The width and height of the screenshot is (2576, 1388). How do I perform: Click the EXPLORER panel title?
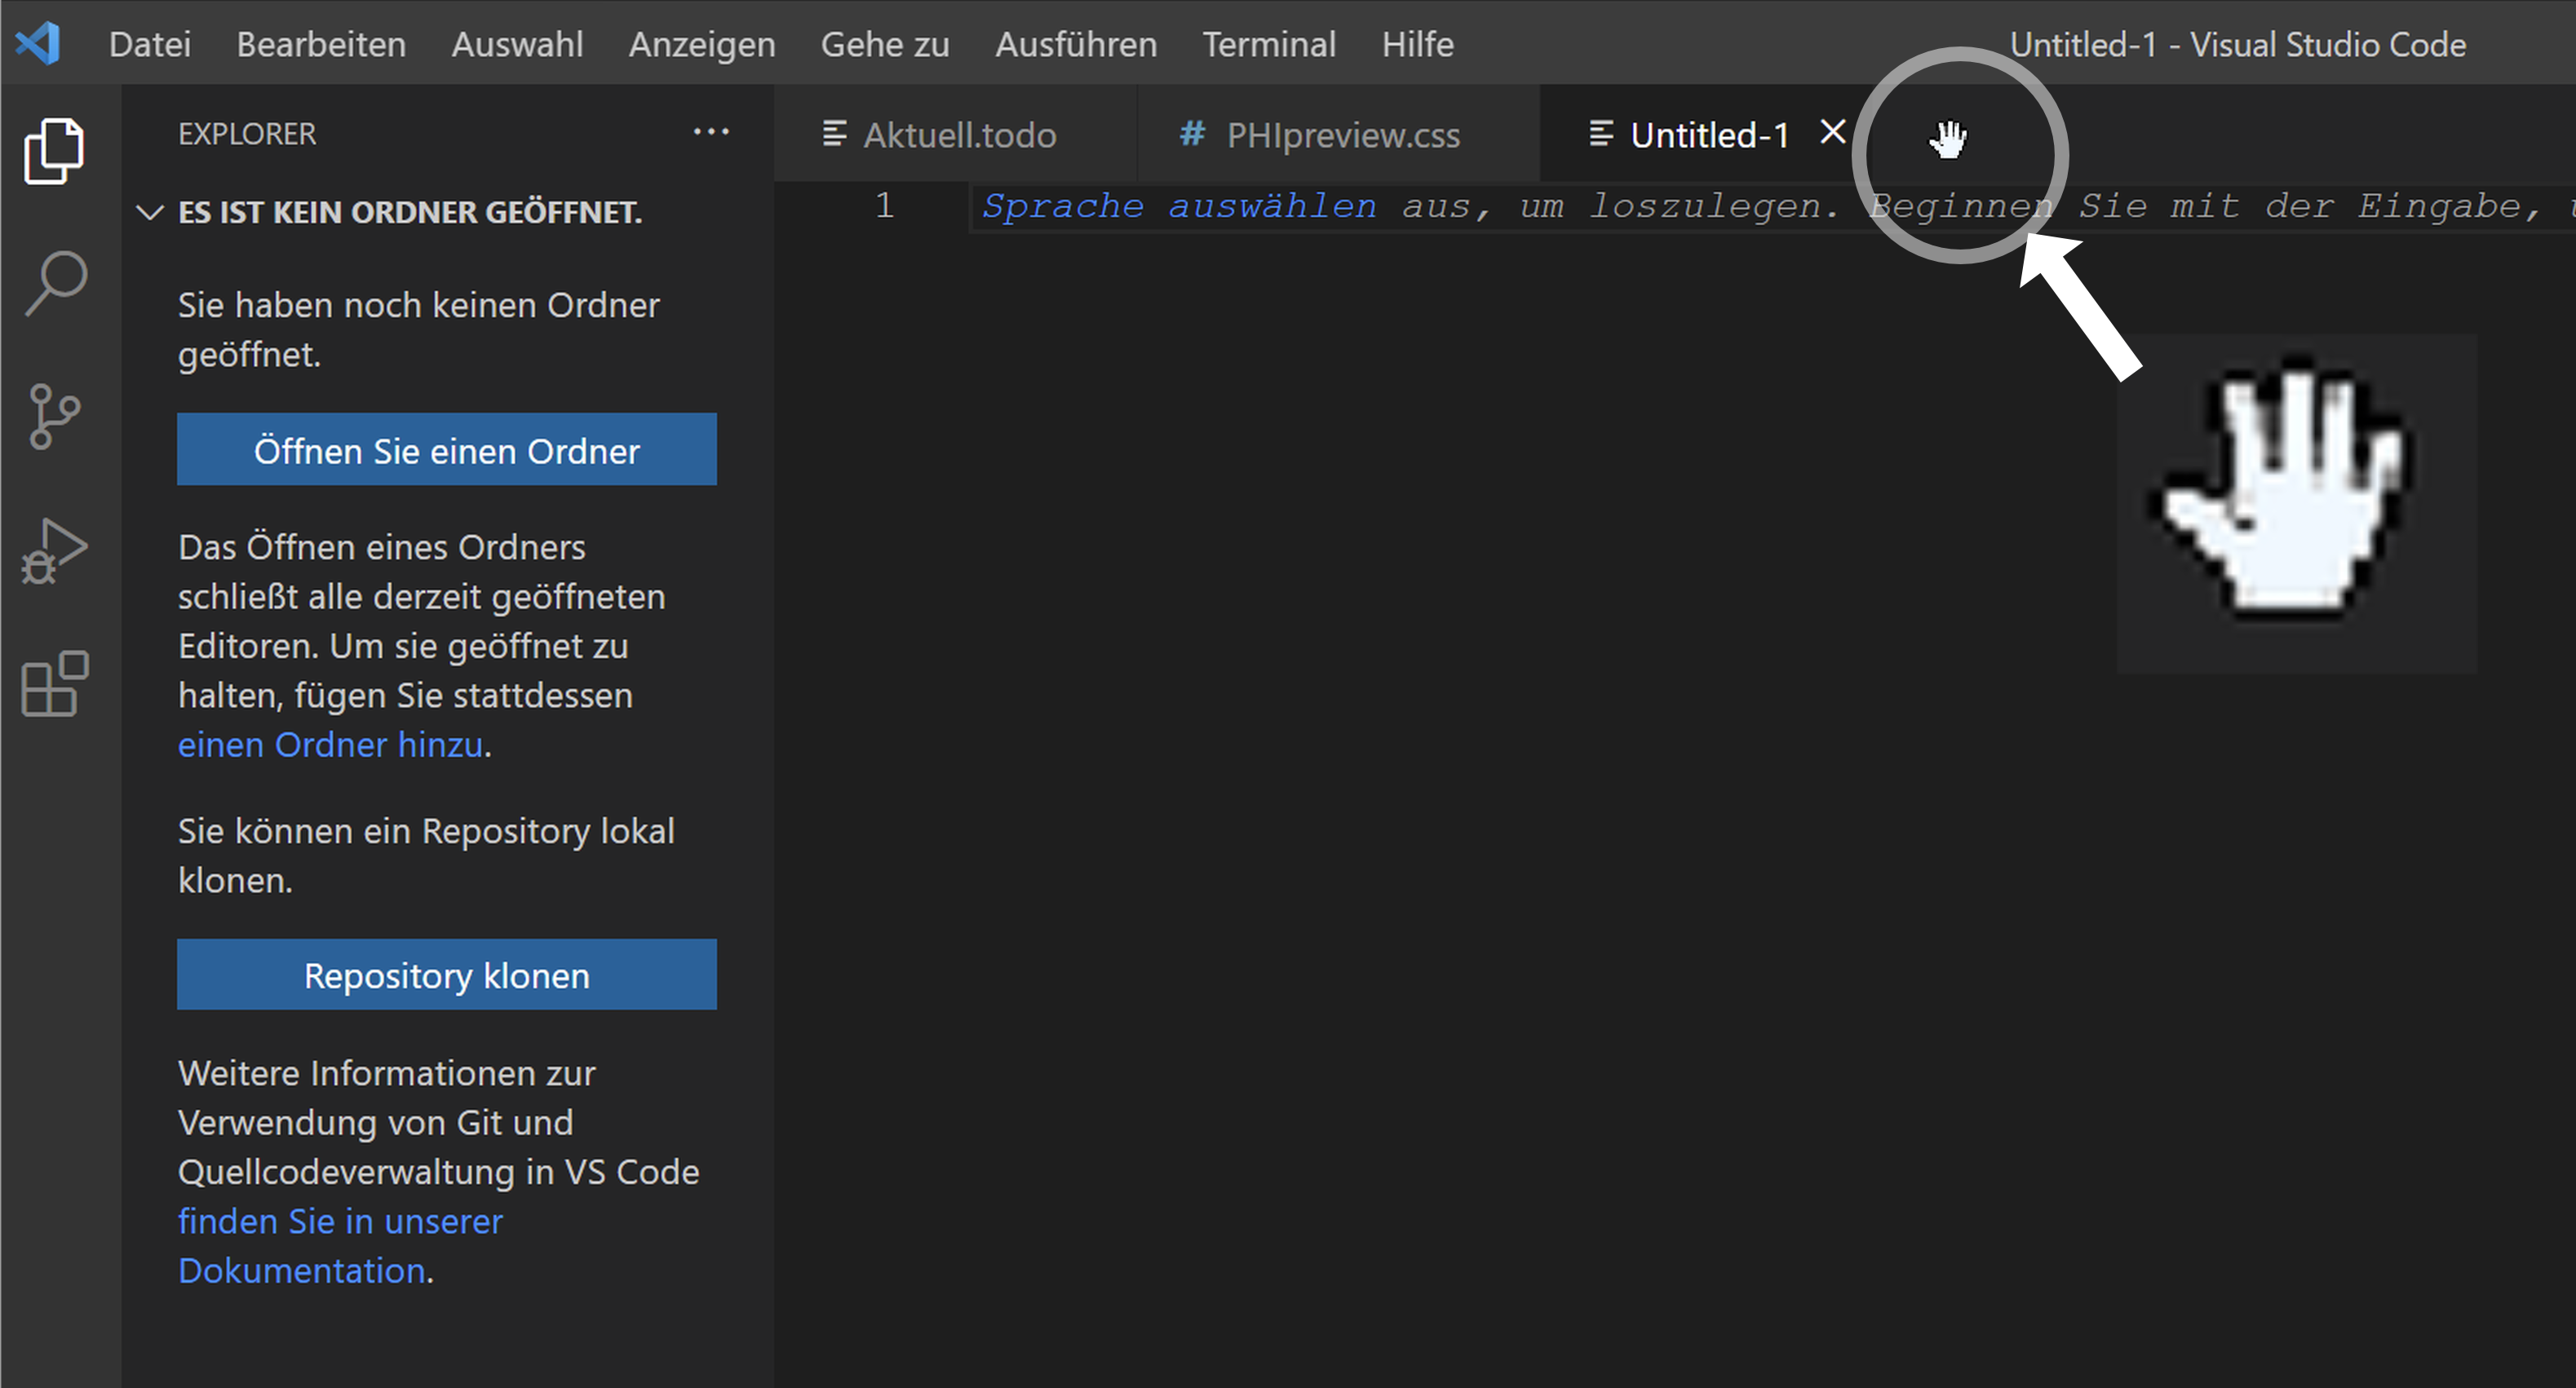click(x=247, y=134)
